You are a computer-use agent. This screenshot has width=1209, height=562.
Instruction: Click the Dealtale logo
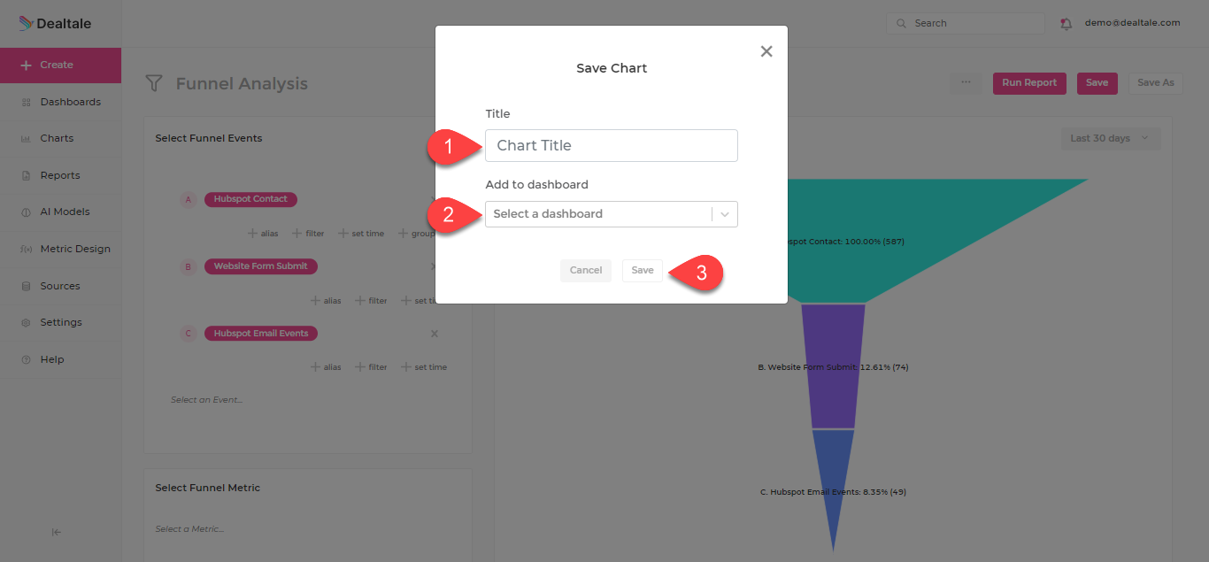pos(55,24)
